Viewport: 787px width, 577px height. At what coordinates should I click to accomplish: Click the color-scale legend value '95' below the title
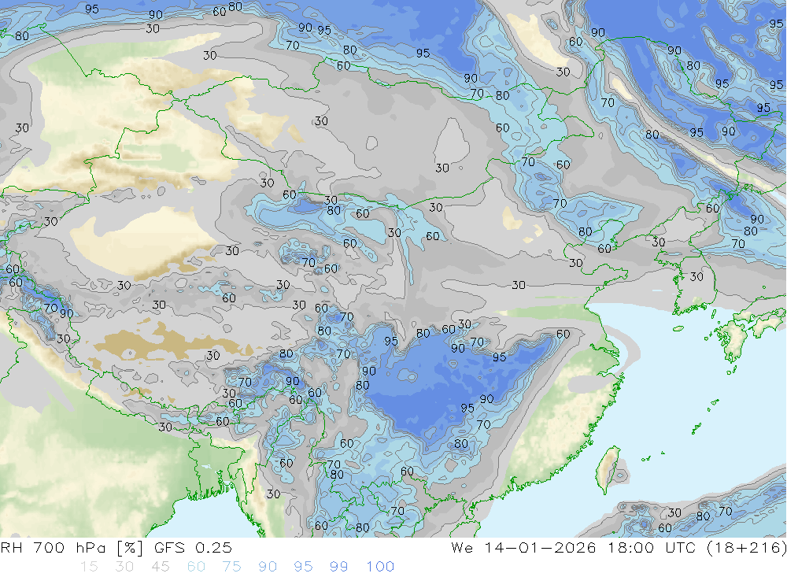tap(303, 567)
